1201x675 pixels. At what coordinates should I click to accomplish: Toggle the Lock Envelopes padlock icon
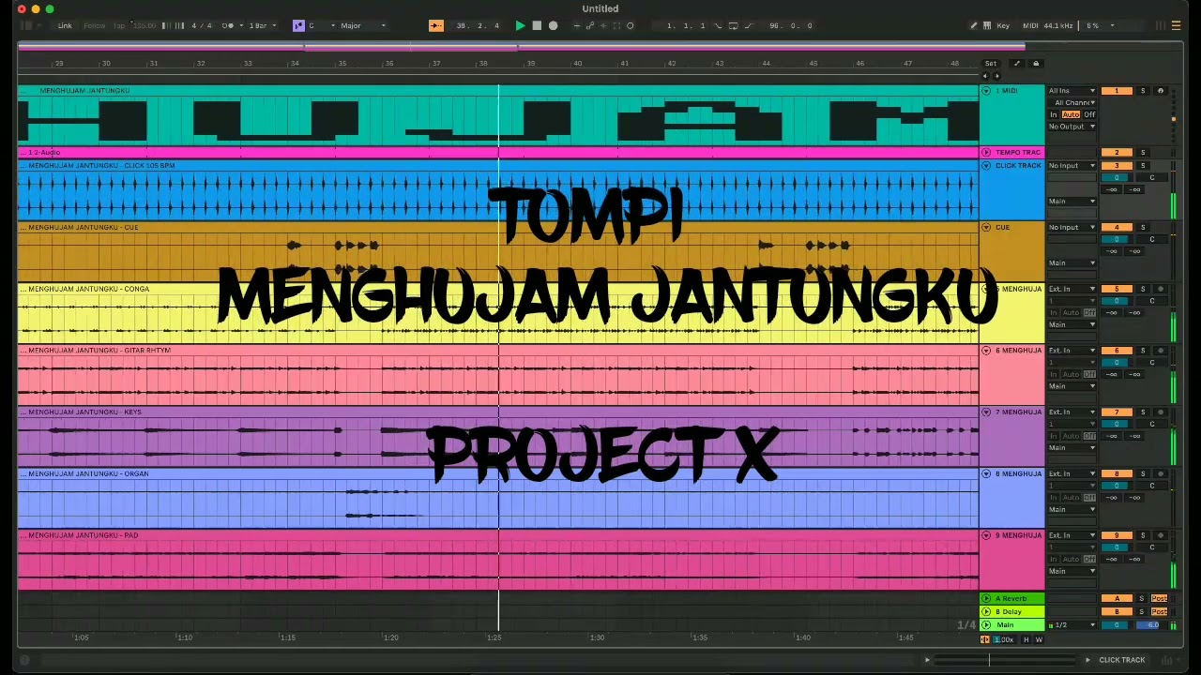coord(1036,64)
